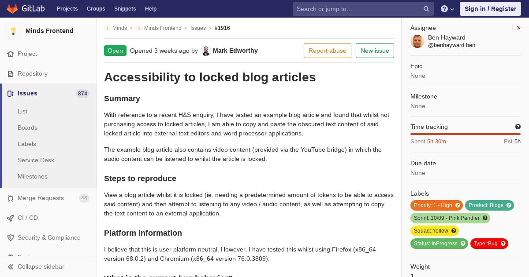Click the Issues sidebar icon
Screen dimensions: 529x277
11,93
